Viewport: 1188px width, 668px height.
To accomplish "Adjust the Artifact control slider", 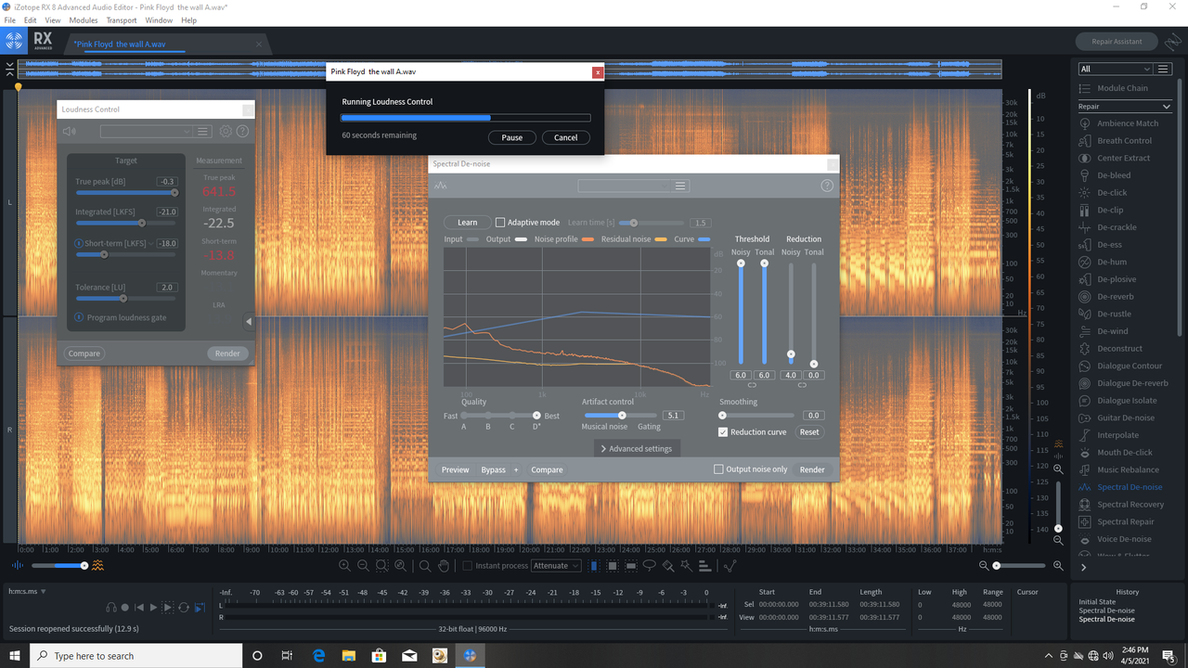I will (621, 416).
